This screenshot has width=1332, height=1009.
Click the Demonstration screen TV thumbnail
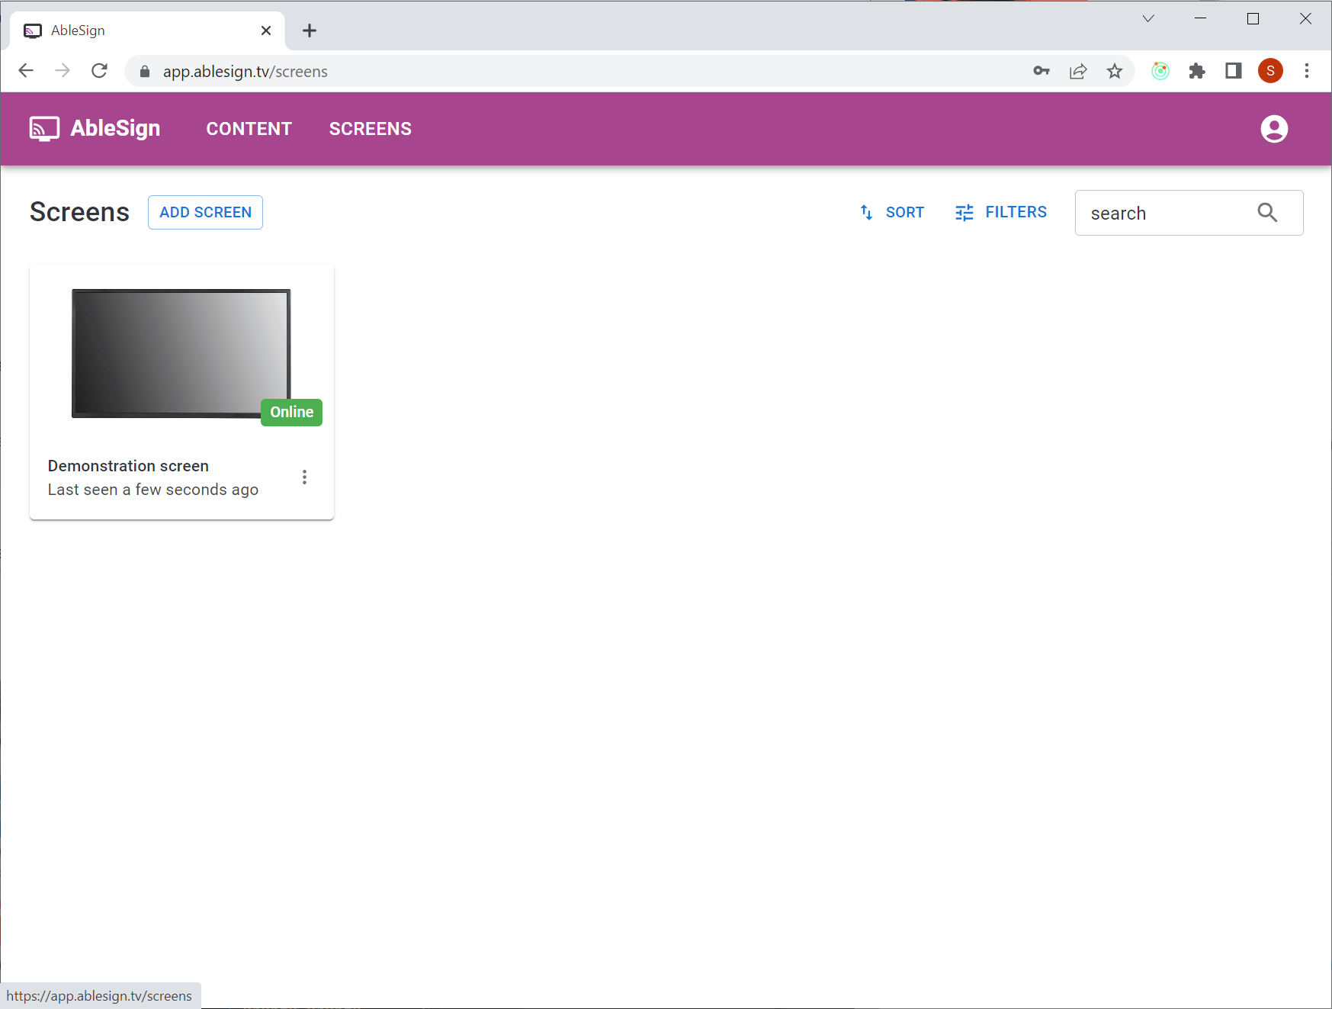pos(180,352)
